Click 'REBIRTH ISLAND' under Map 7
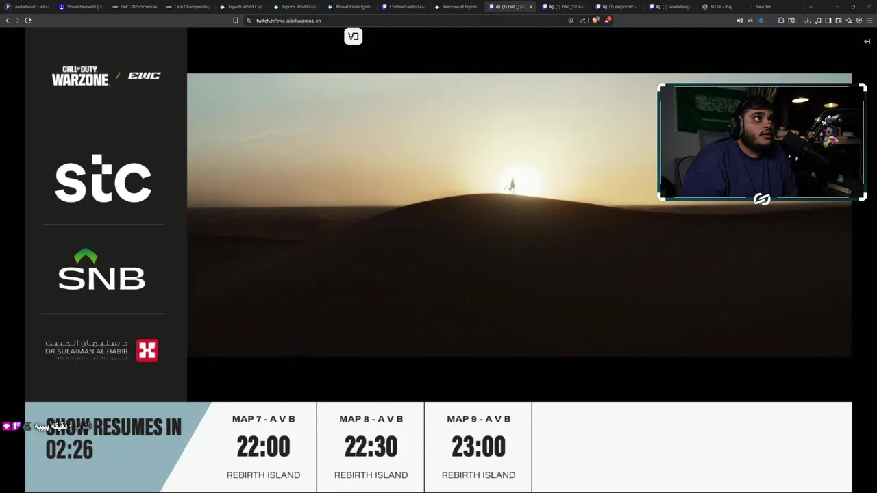877x493 pixels. (x=263, y=475)
